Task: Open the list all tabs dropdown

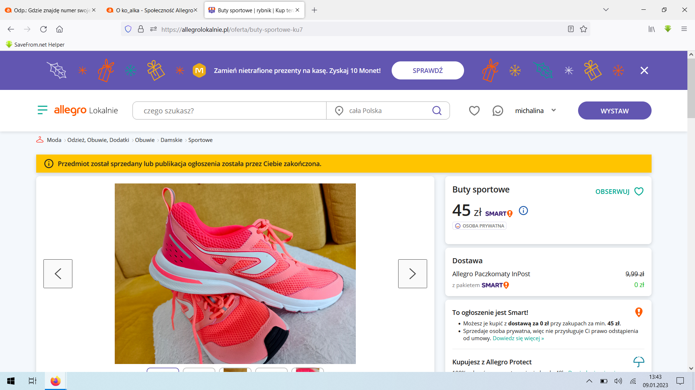Action: click(x=606, y=10)
